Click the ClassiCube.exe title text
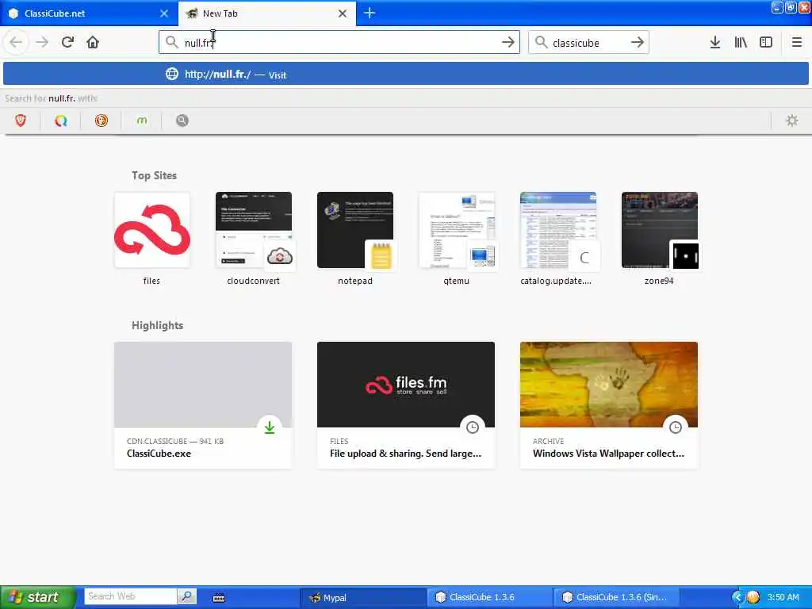Viewport: 812px width, 609px height. point(159,453)
